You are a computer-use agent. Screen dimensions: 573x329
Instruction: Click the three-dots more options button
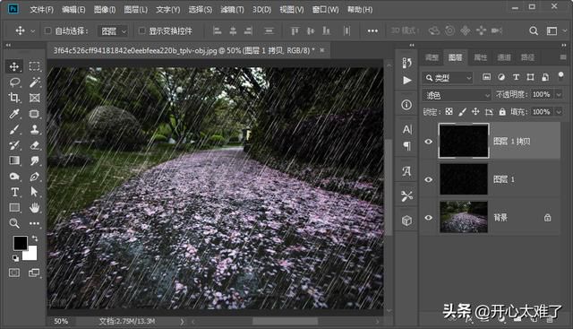(x=372, y=31)
